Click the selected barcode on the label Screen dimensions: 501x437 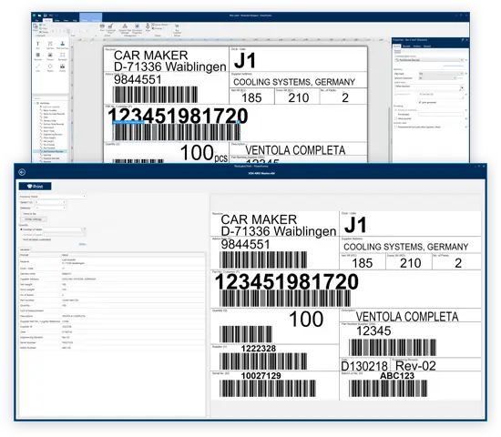point(177,132)
